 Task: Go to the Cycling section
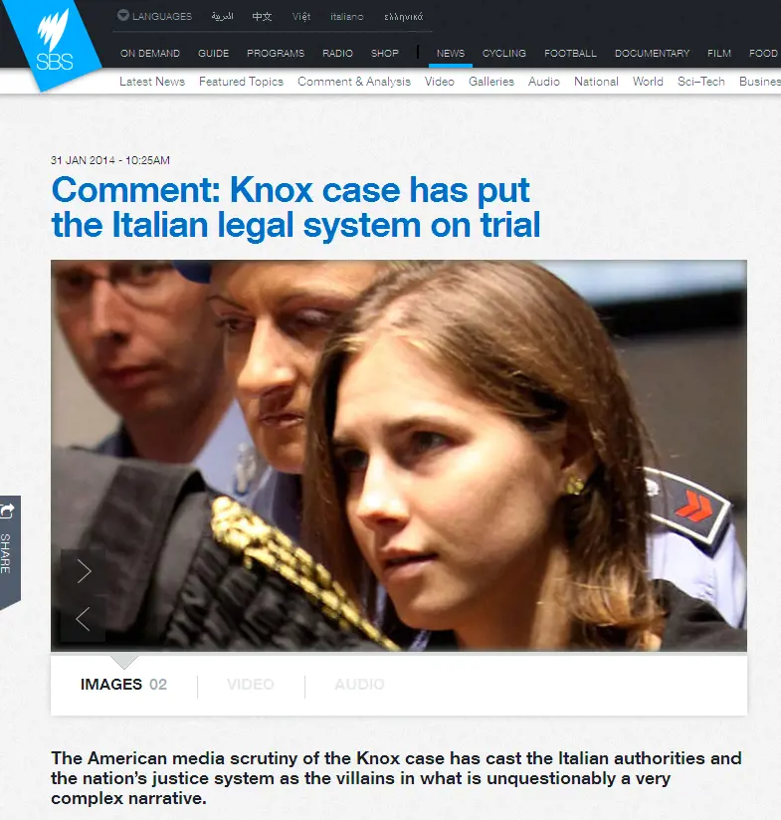[504, 54]
